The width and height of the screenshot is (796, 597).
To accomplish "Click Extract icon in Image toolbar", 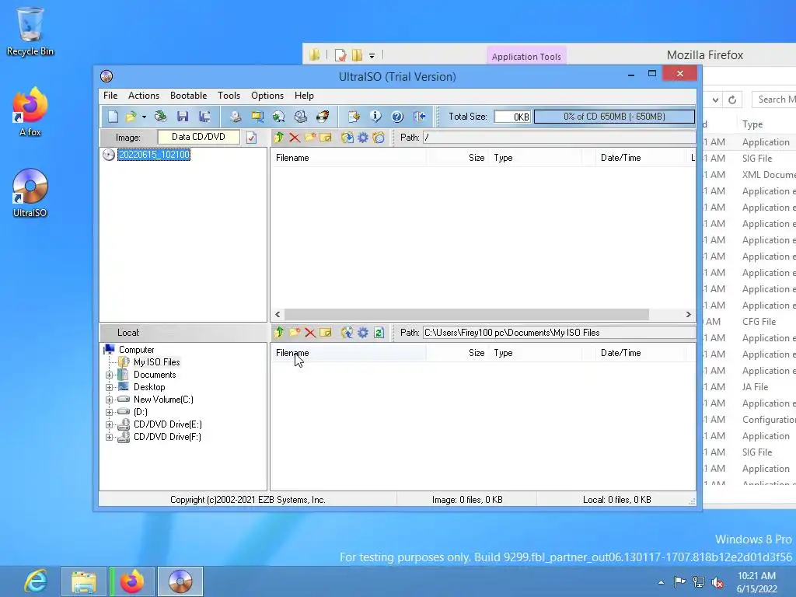I will [x=347, y=137].
